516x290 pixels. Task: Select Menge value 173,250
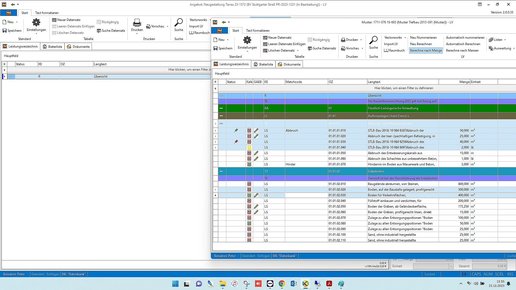coord(454,206)
